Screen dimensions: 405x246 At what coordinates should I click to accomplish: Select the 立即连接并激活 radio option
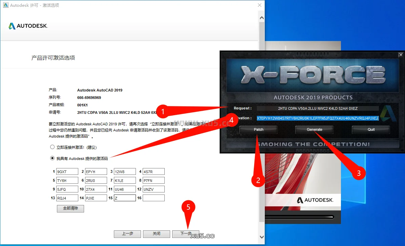[x=52, y=147]
